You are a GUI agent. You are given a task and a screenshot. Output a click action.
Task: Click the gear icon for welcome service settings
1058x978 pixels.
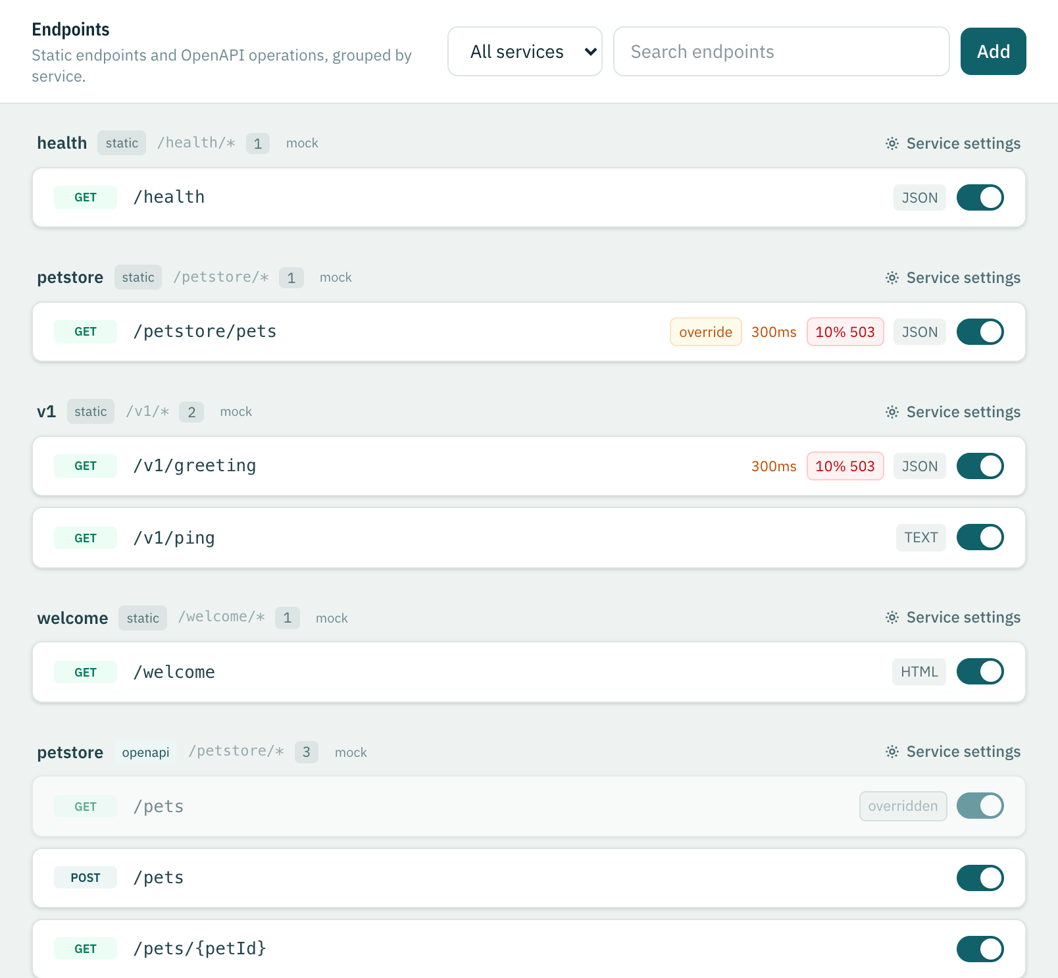(x=892, y=617)
